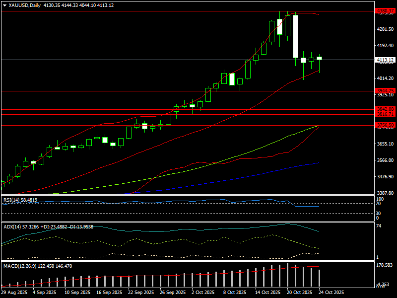Click the large white bearish candle near 20 Oct
Viewport: 397px width, 298px height.
pyautogui.click(x=295, y=36)
